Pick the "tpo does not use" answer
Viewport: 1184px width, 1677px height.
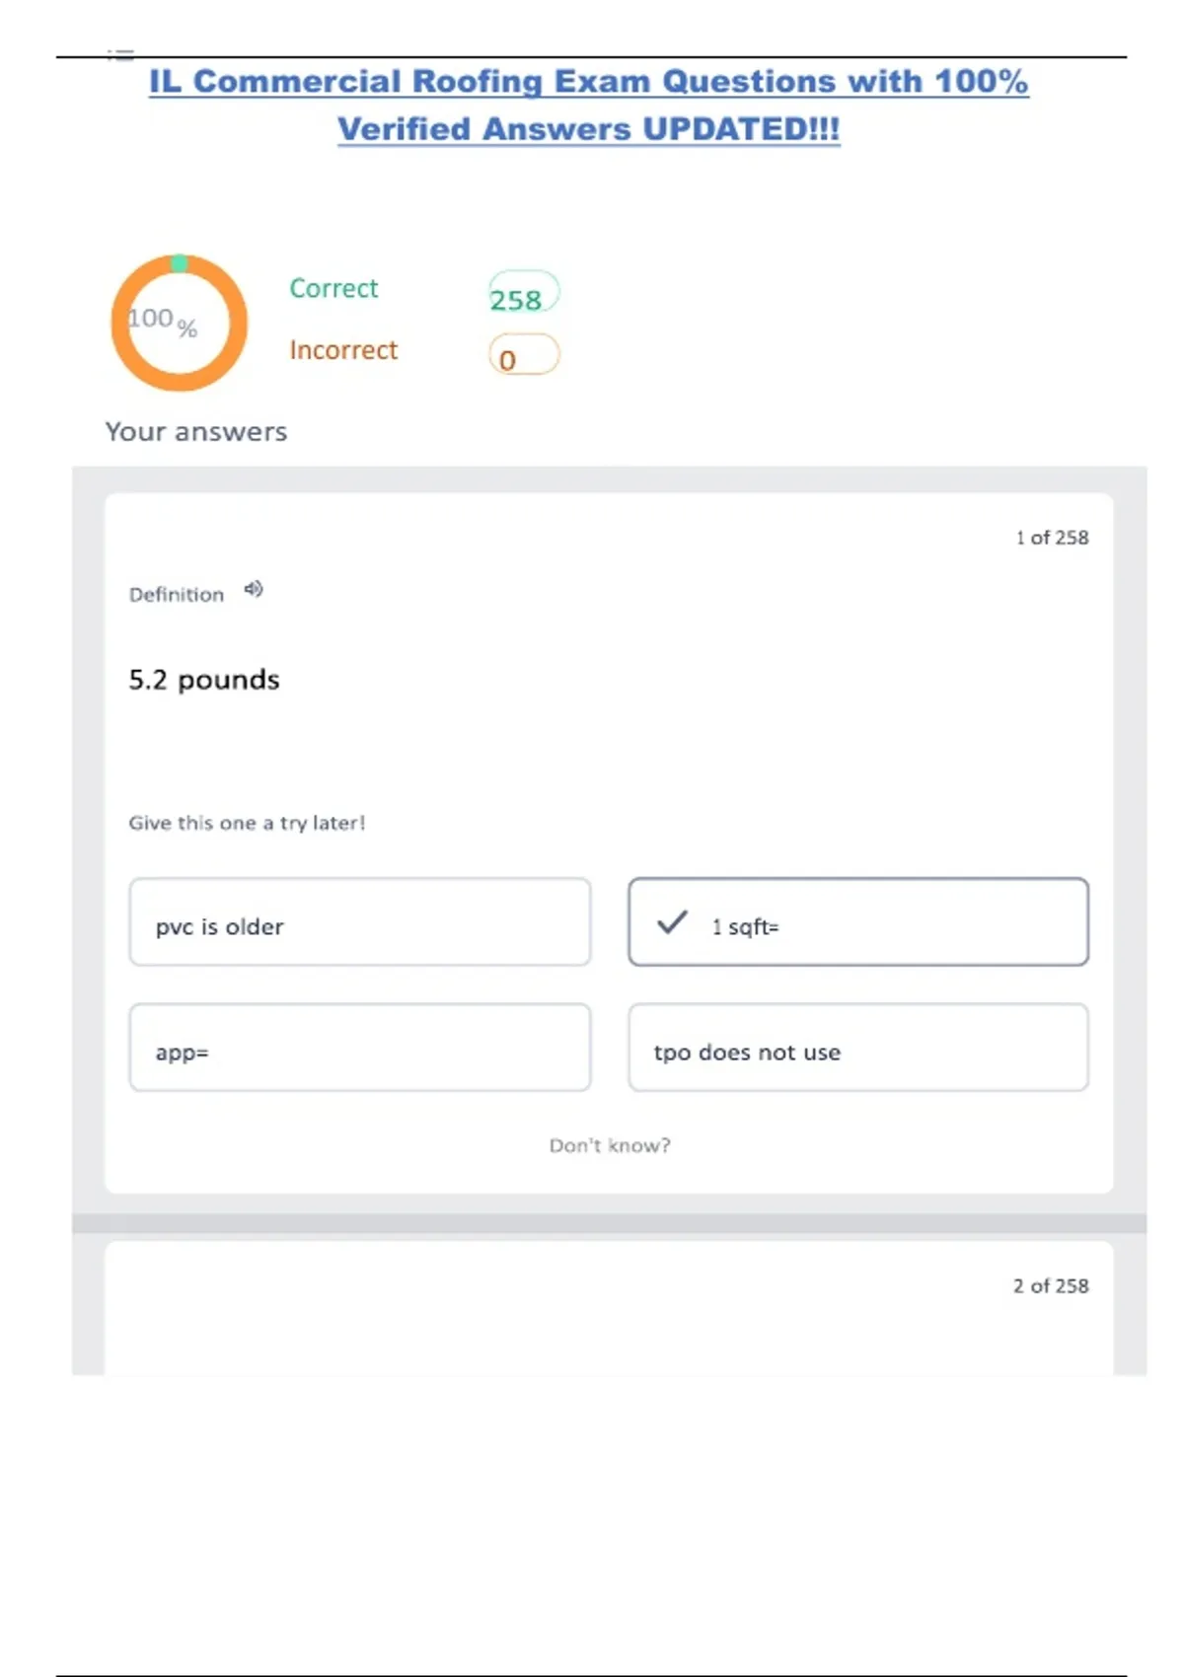pos(857,1048)
